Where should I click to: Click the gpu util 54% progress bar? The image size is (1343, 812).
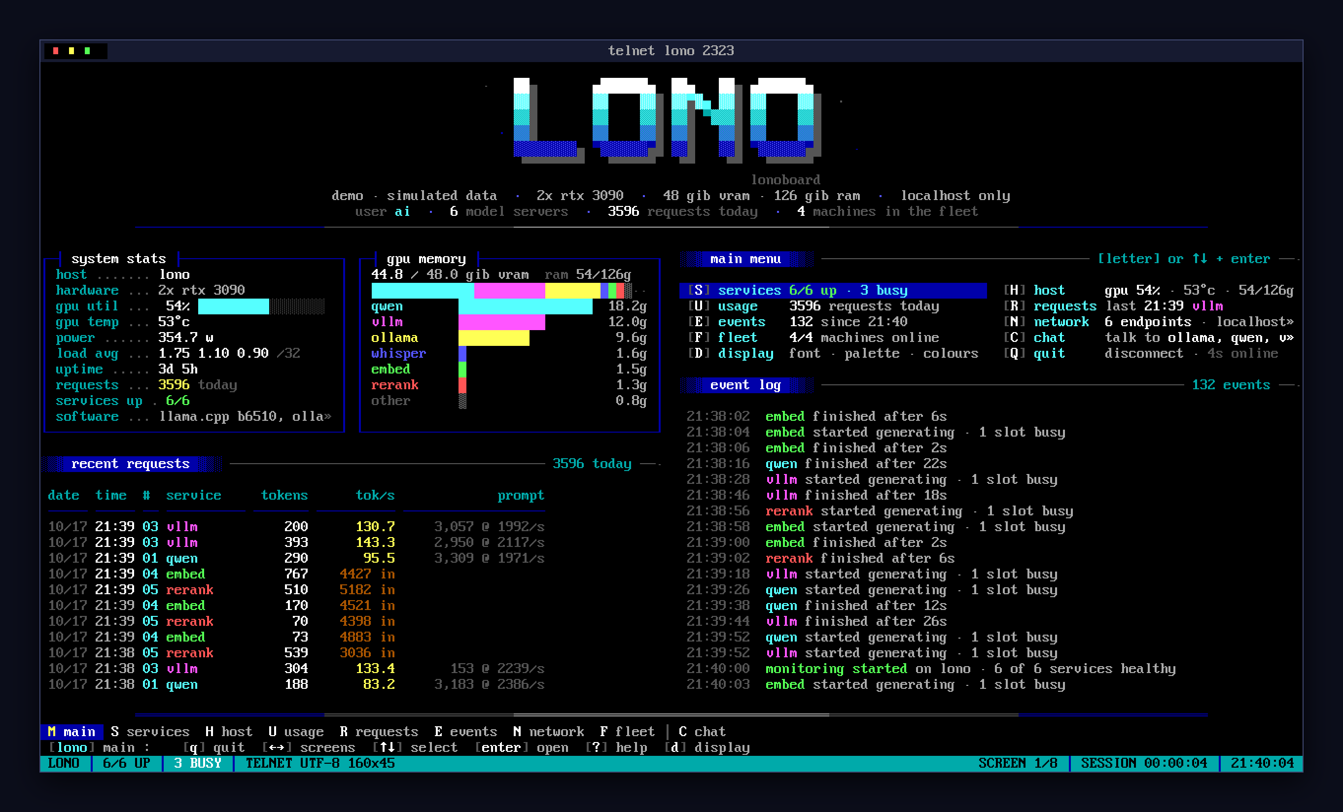(x=261, y=306)
